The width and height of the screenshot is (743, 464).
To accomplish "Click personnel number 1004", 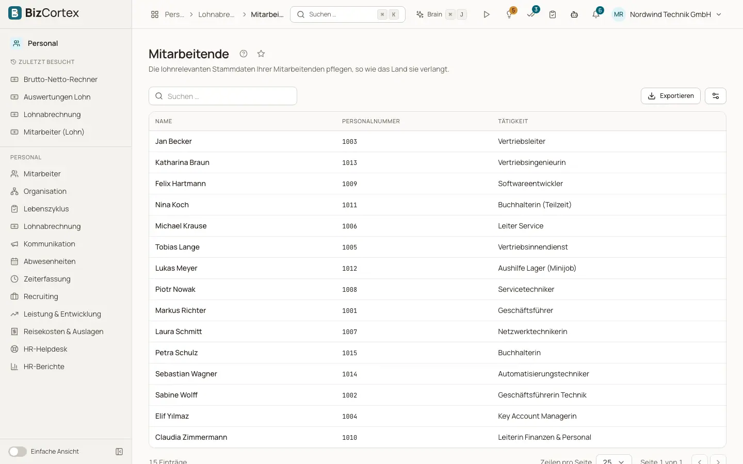I will pos(349,417).
